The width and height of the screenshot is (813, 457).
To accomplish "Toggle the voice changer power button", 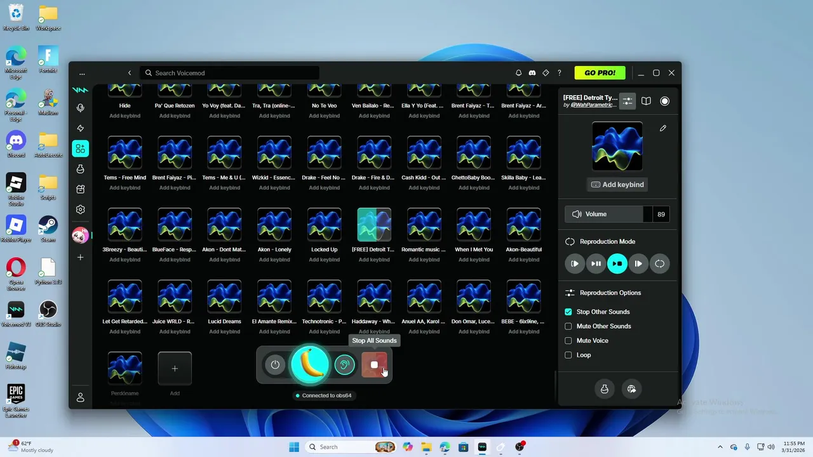I will pyautogui.click(x=275, y=364).
